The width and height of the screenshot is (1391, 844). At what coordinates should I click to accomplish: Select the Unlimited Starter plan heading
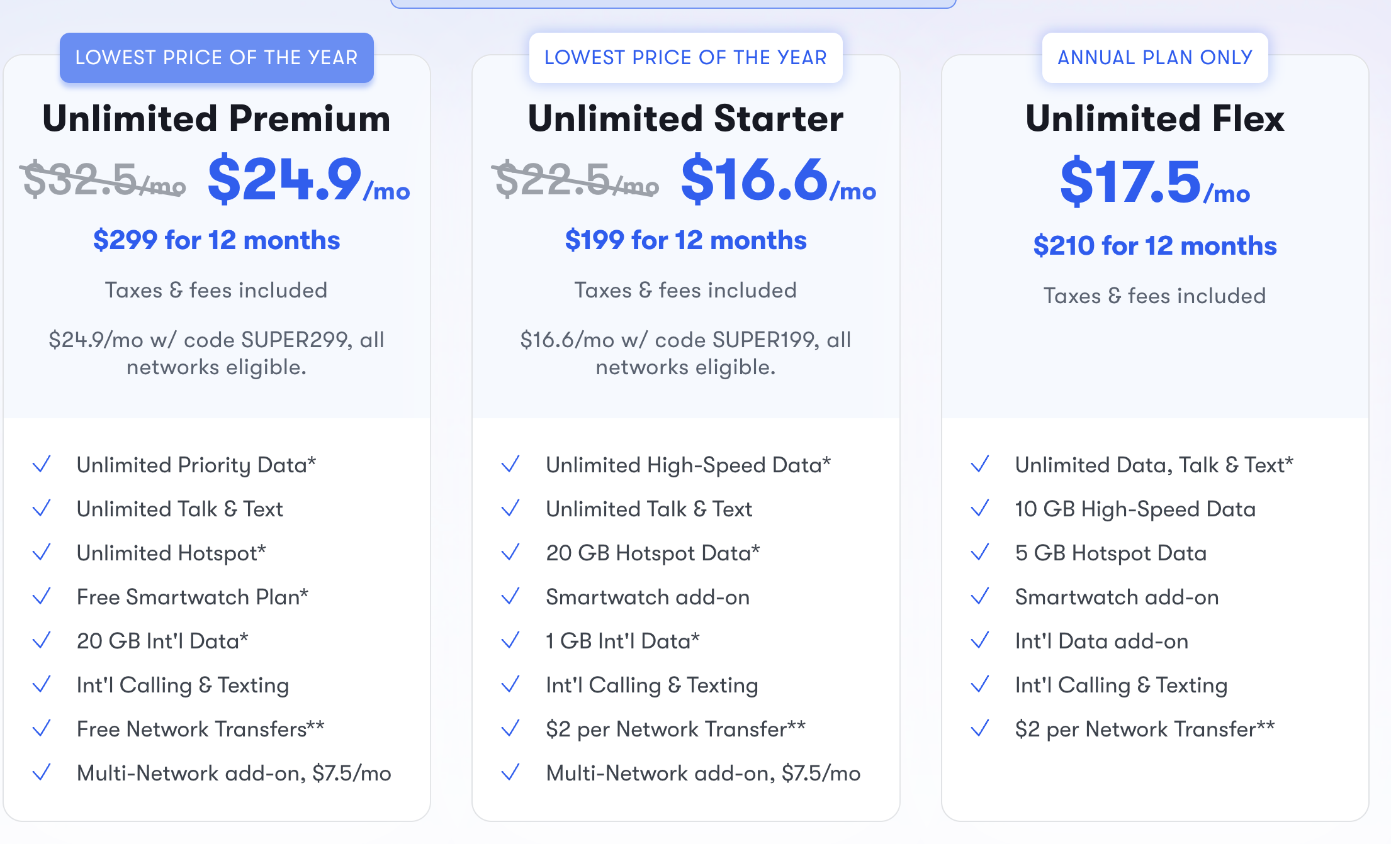pyautogui.click(x=685, y=118)
